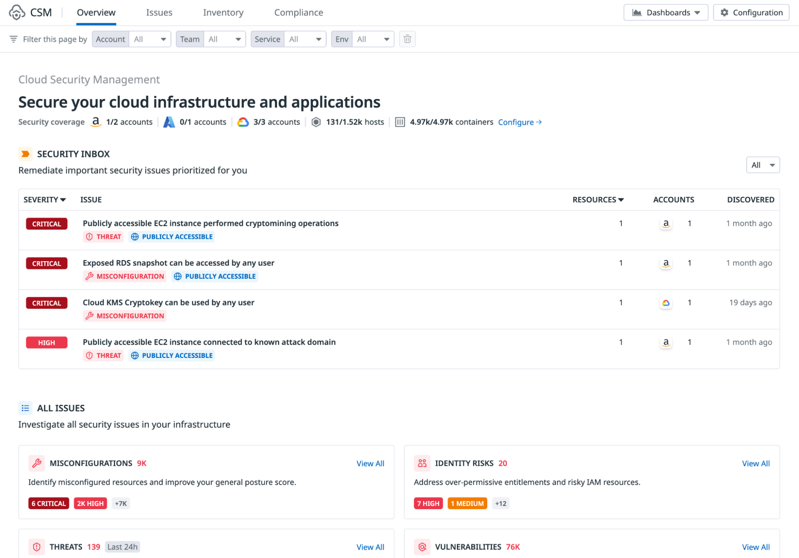Click the AWS security coverage icon
The image size is (799, 558).
pos(96,122)
